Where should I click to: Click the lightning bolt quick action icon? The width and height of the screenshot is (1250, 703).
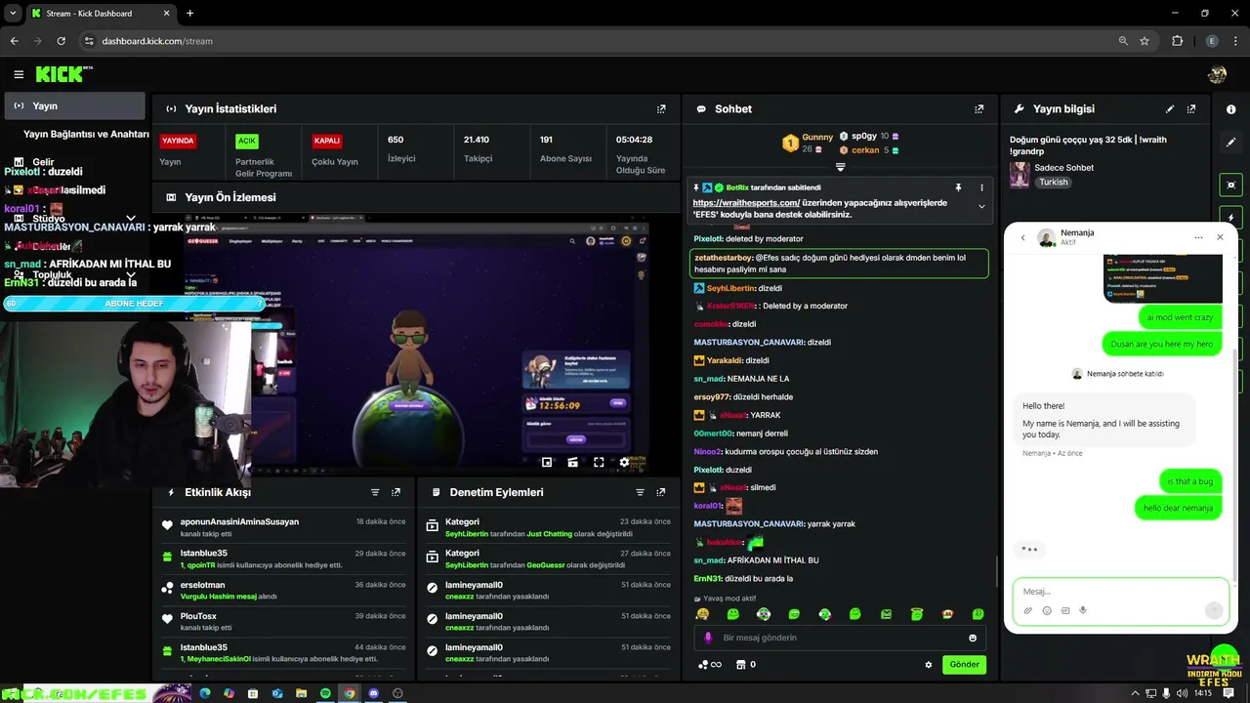point(1230,218)
